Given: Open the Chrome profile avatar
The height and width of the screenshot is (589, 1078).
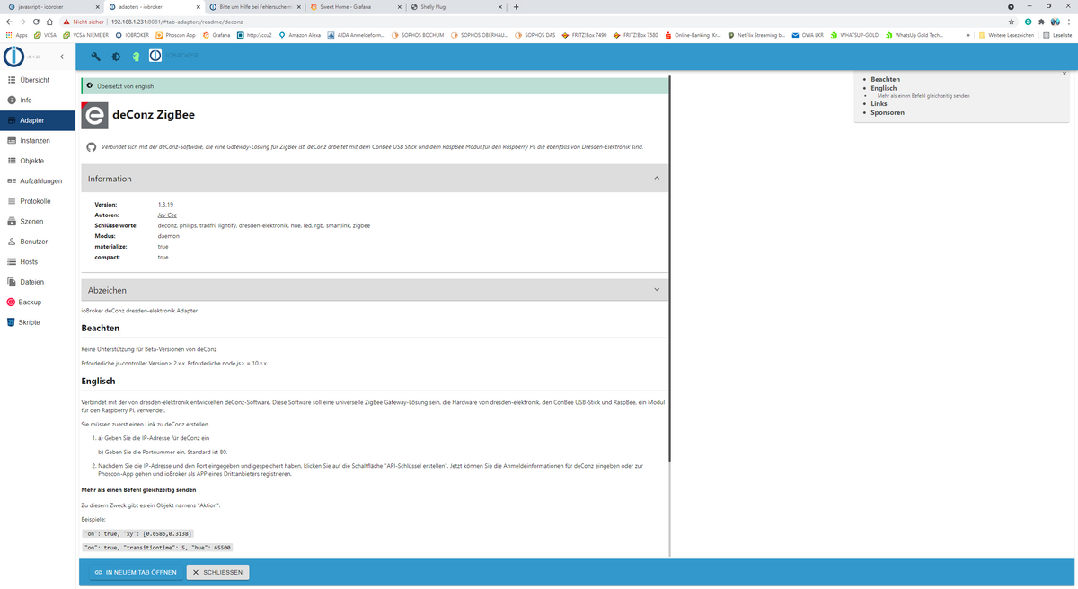Looking at the screenshot, I should click(1055, 22).
